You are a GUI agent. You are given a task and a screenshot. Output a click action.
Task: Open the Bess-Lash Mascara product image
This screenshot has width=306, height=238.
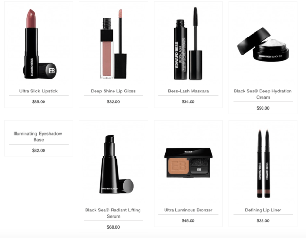[188, 44]
